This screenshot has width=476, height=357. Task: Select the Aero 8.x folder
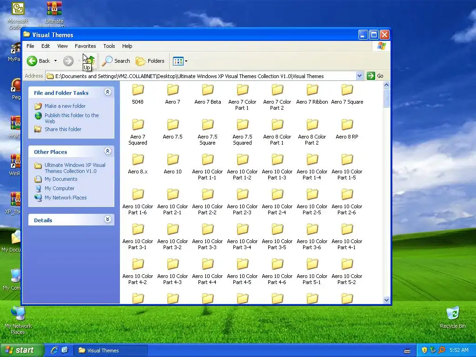(138, 164)
